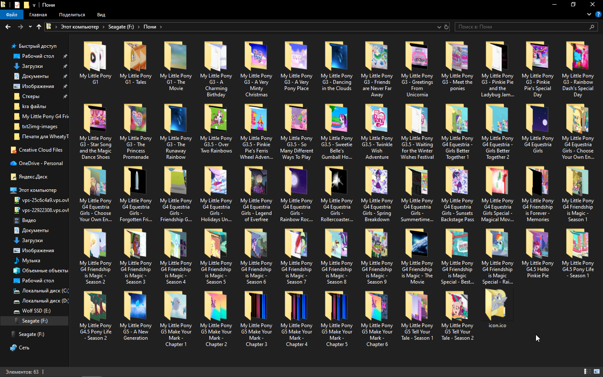Screen dimensions: 603x377
Task: Open the Quick Access Toolbar customize dropdown
Action: pyautogui.click(x=34, y=5)
